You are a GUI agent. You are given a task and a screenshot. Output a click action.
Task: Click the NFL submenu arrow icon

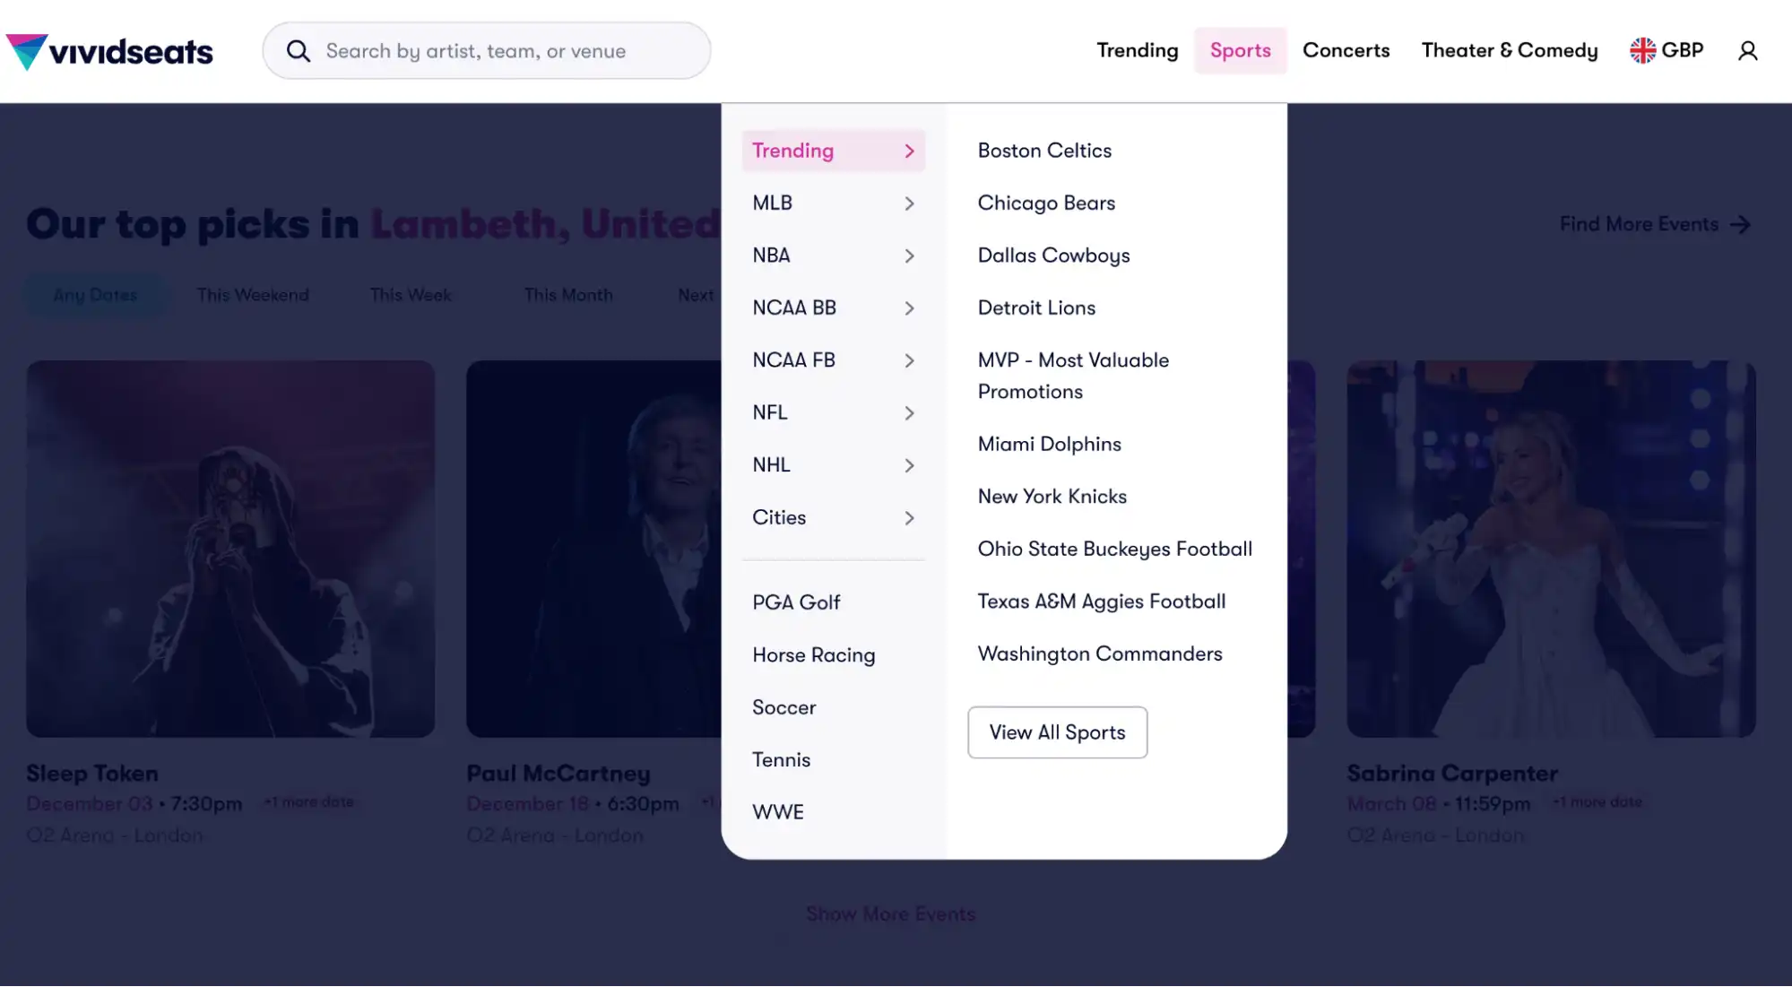909,412
